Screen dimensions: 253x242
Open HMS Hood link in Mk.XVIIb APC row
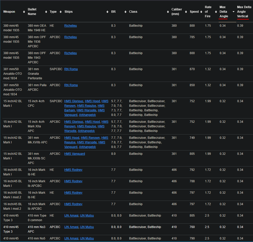point(72,138)
